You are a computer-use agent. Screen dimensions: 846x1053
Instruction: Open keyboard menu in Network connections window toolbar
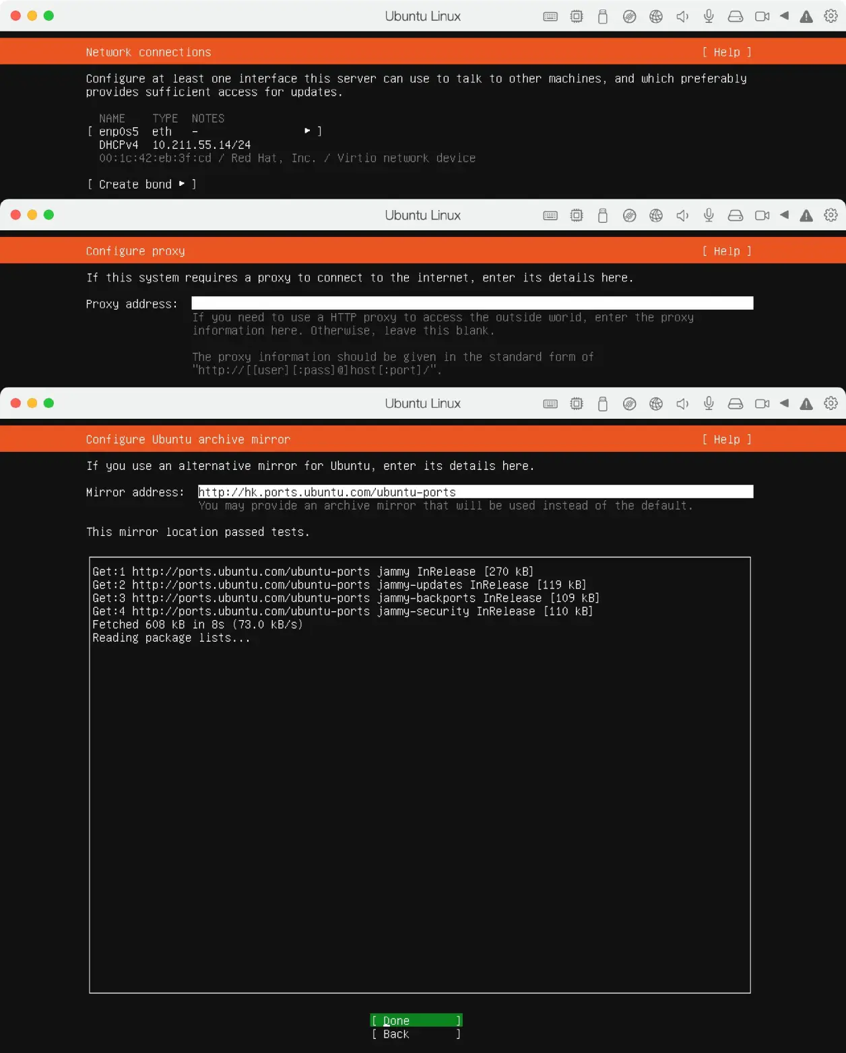tap(550, 17)
